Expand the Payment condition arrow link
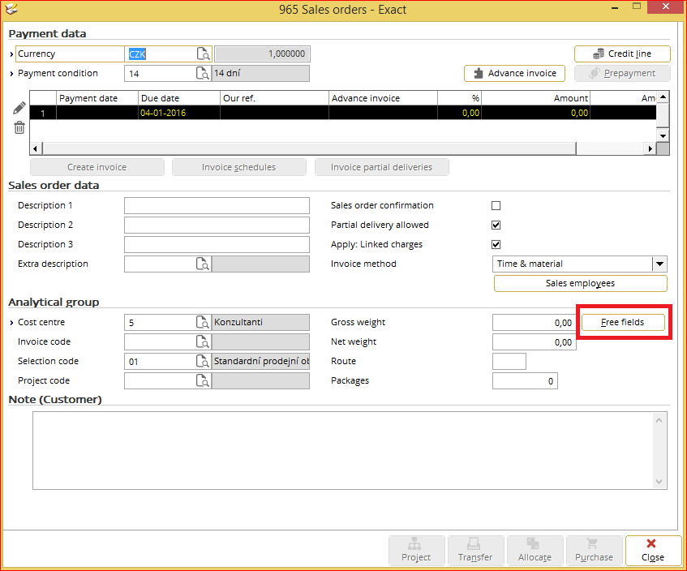Screen dimensions: 687x571 (x=11, y=74)
